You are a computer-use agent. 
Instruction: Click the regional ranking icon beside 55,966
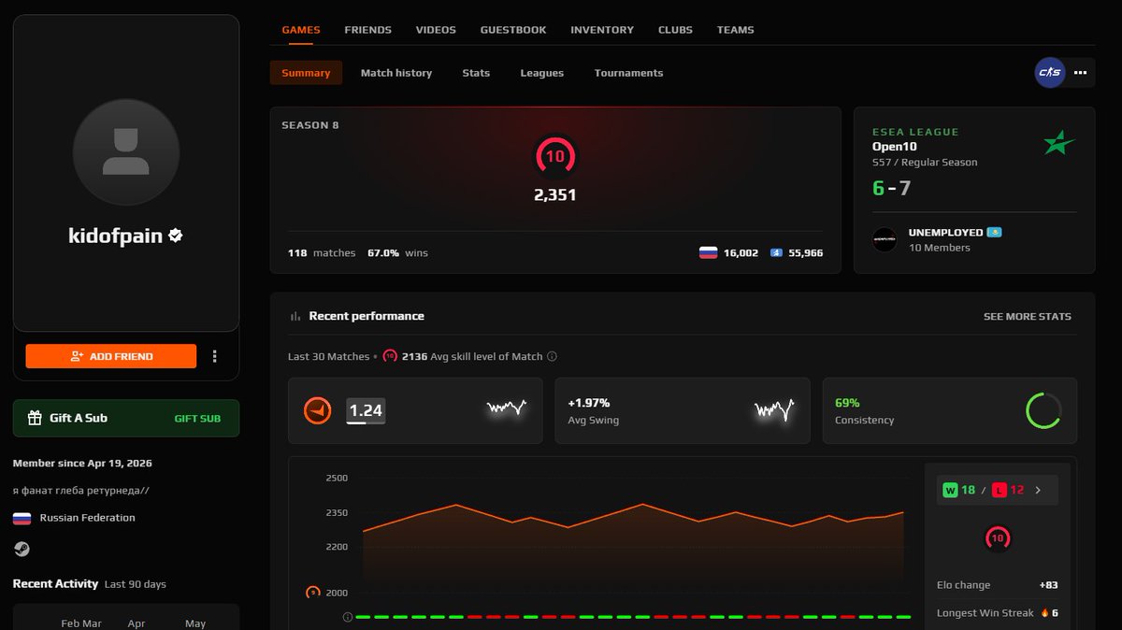[776, 252]
